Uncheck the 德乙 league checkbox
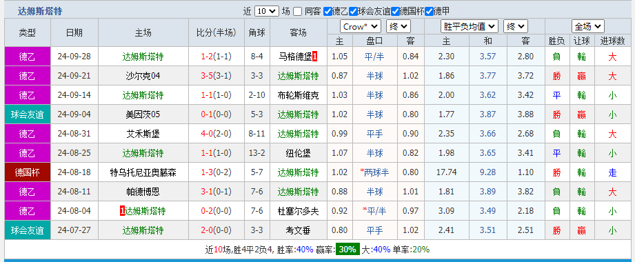Viewport: 635px width, 262px height. 327,11
